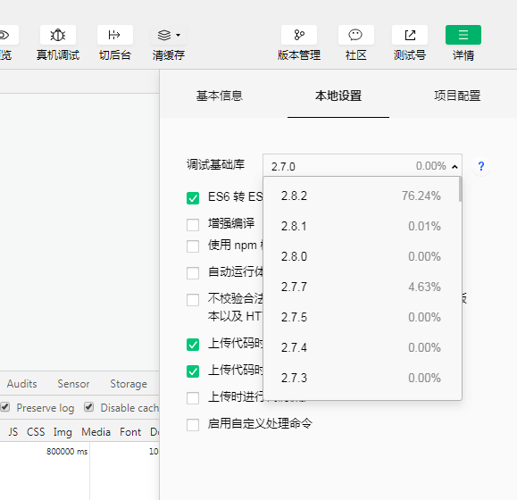Viewport: 517px width, 500px height.
Task: Switch to the 项目配置 tab
Action: click(x=457, y=96)
